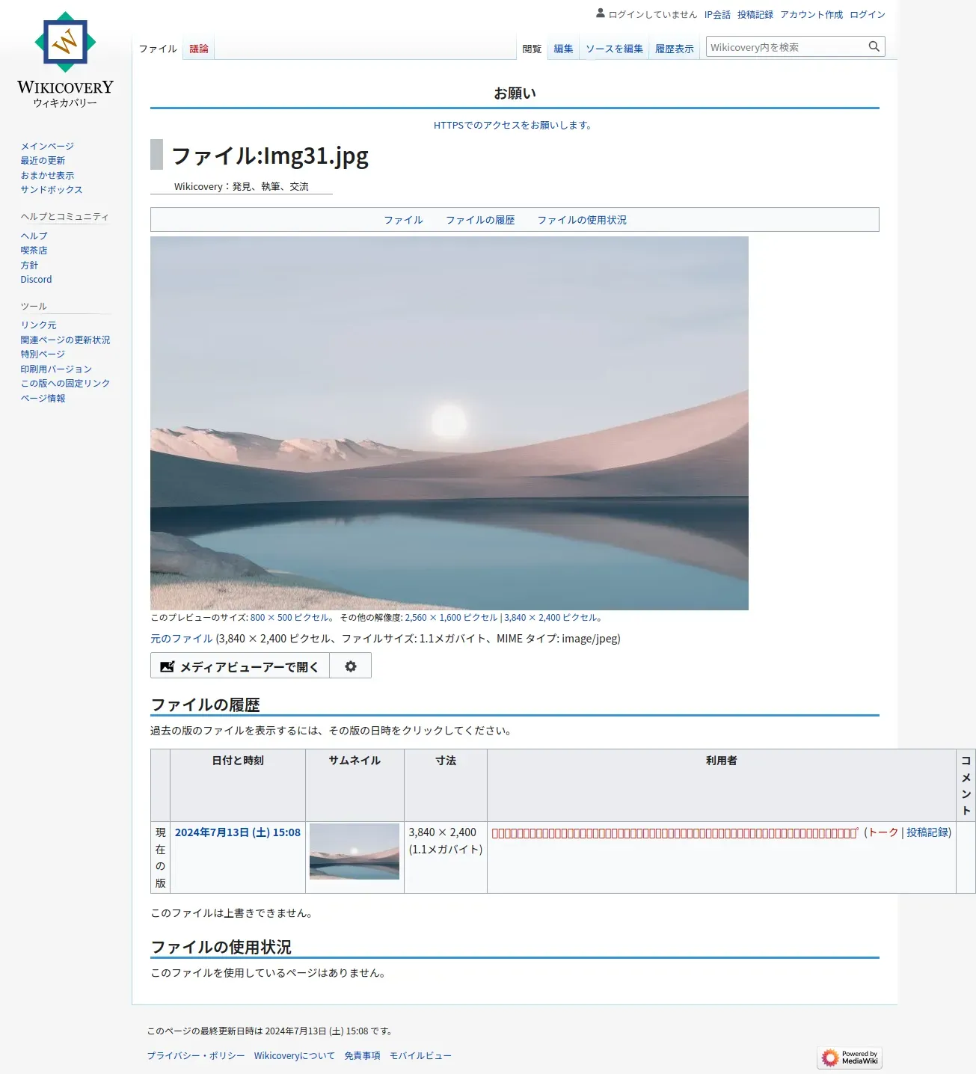
Task: Open the 編集 tab
Action: coord(563,49)
